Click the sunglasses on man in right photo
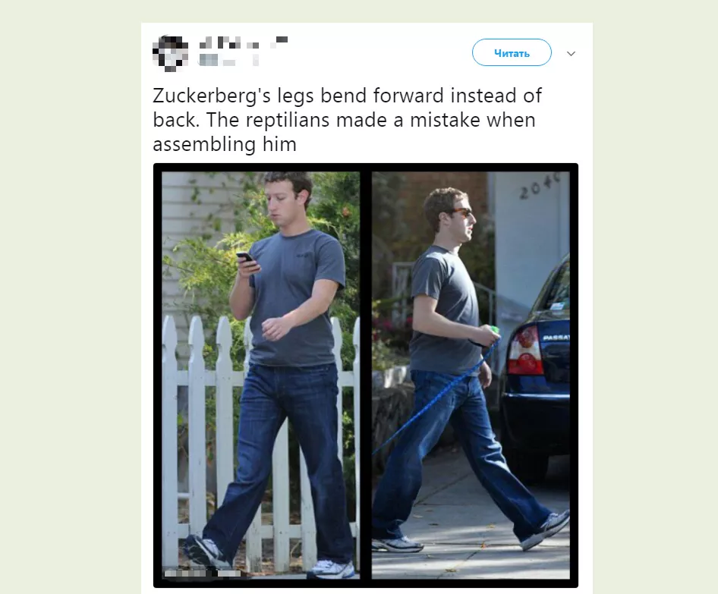Viewport: 718px width, 594px height. [x=458, y=212]
